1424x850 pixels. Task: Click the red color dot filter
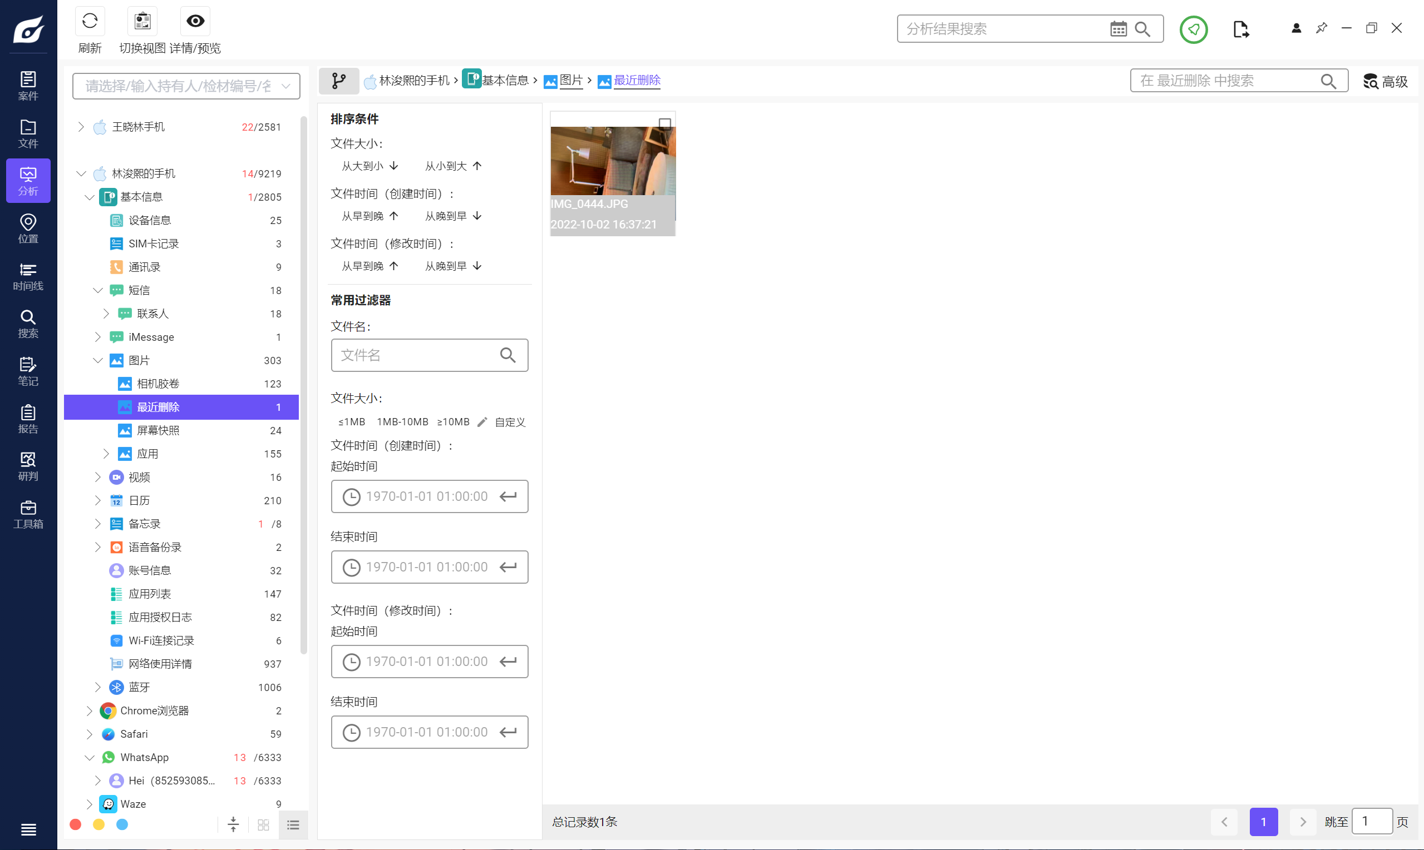coord(75,824)
